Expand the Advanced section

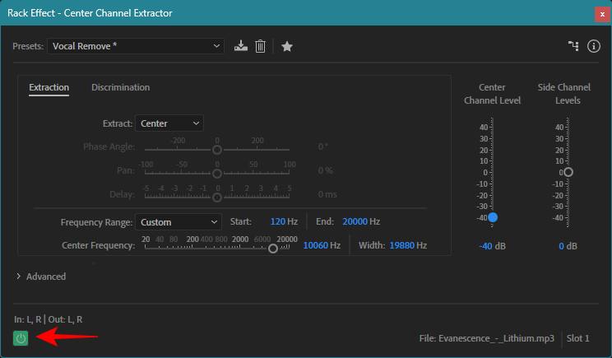41,277
